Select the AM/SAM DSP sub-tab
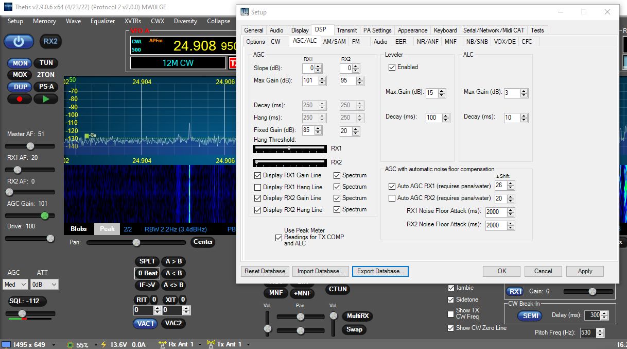 pyautogui.click(x=335, y=42)
